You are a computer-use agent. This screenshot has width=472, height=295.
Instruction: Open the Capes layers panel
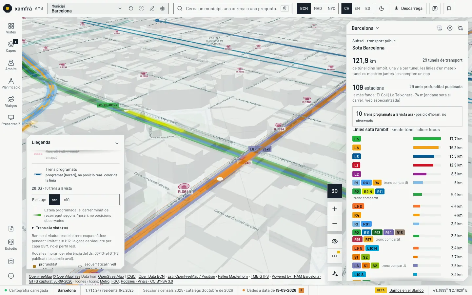(11, 47)
